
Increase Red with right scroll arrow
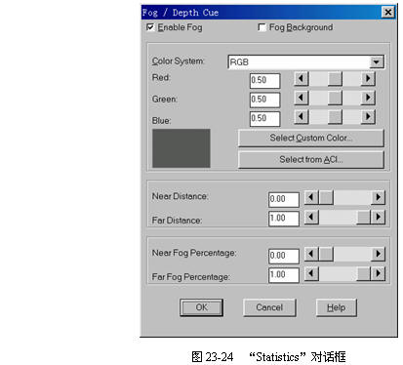[x=368, y=78]
